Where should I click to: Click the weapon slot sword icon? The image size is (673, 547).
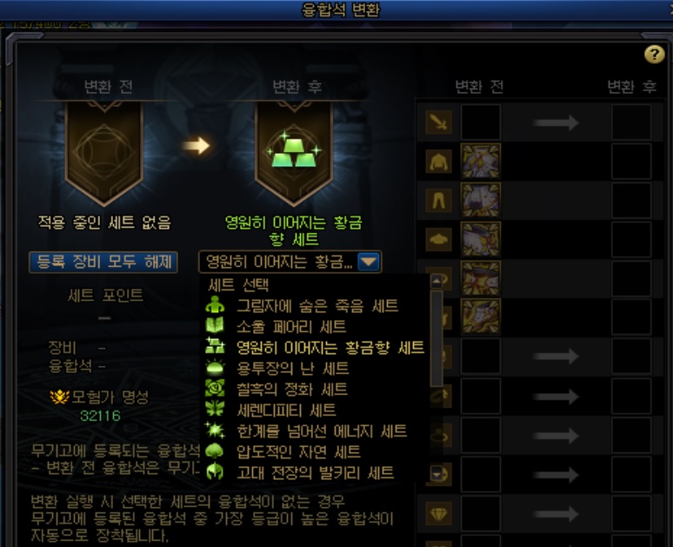click(x=438, y=123)
